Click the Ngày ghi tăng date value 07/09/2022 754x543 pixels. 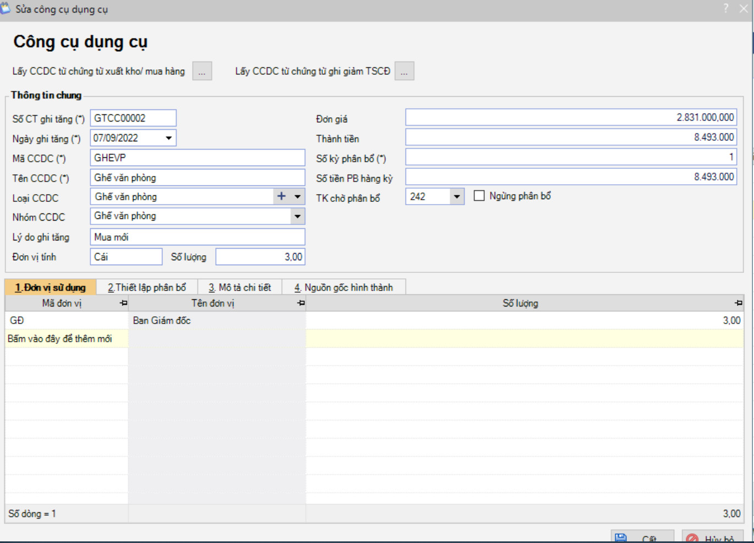tap(116, 138)
